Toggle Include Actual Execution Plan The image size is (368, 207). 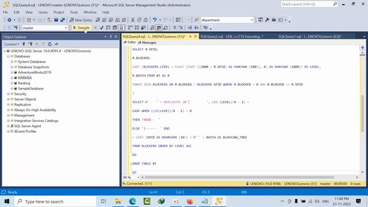click(x=130, y=28)
